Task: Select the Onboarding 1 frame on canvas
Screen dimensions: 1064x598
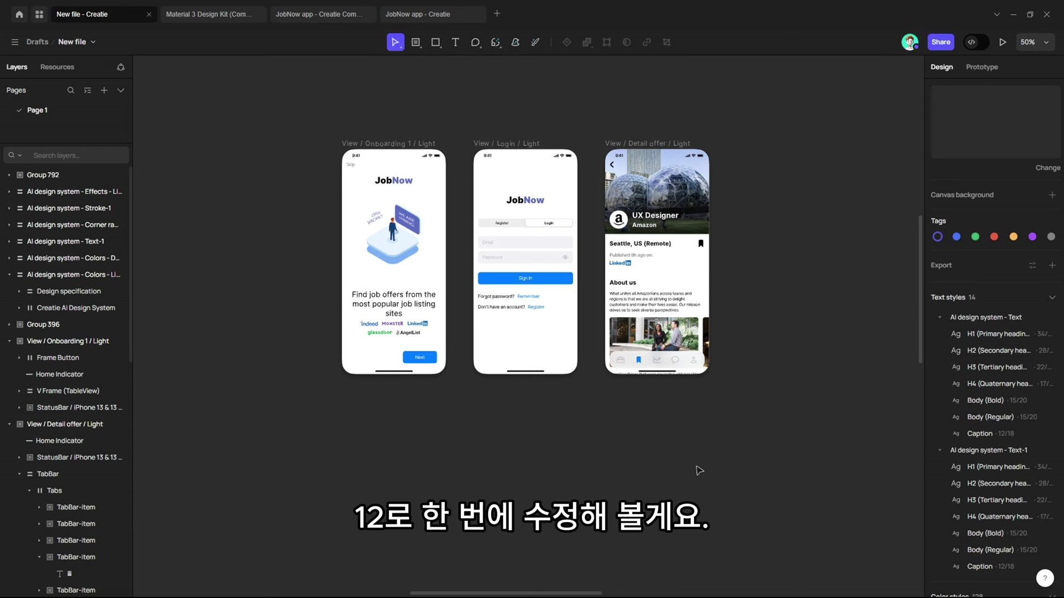Action: [394, 262]
